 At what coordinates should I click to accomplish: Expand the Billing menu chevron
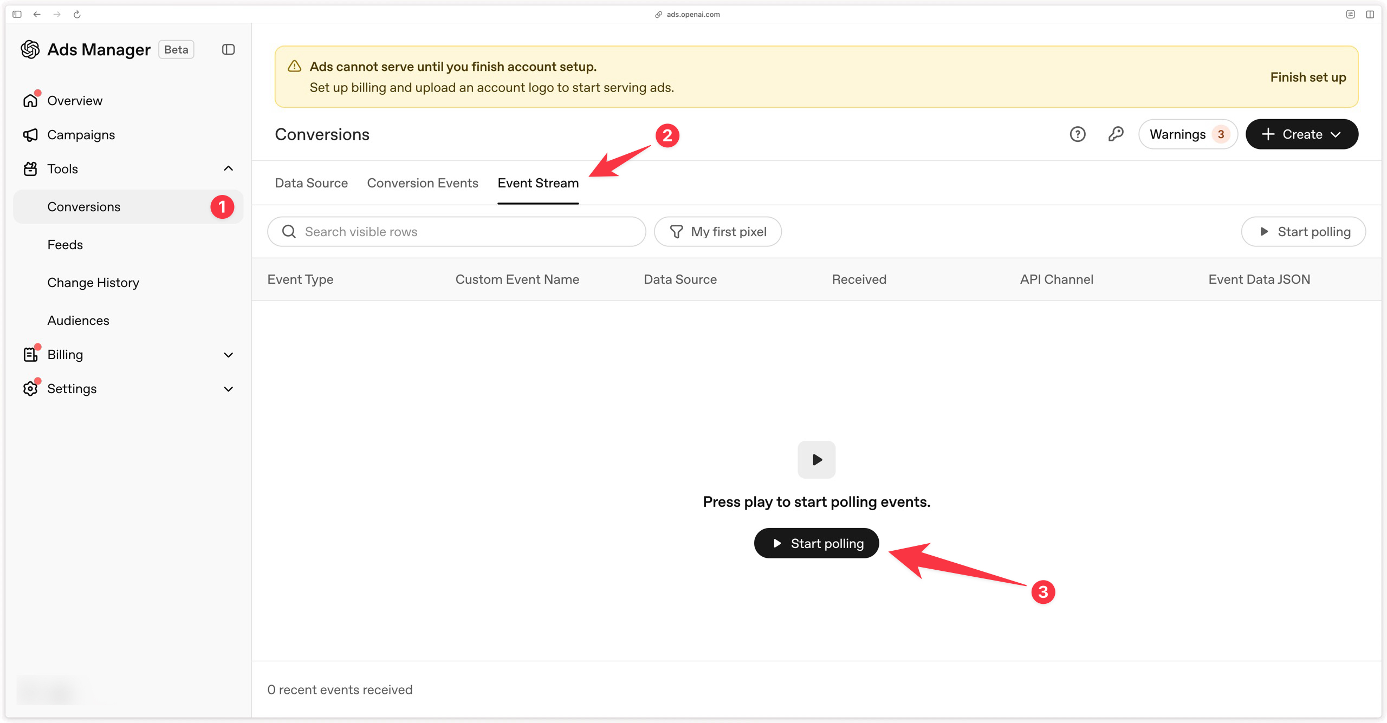[x=228, y=355]
